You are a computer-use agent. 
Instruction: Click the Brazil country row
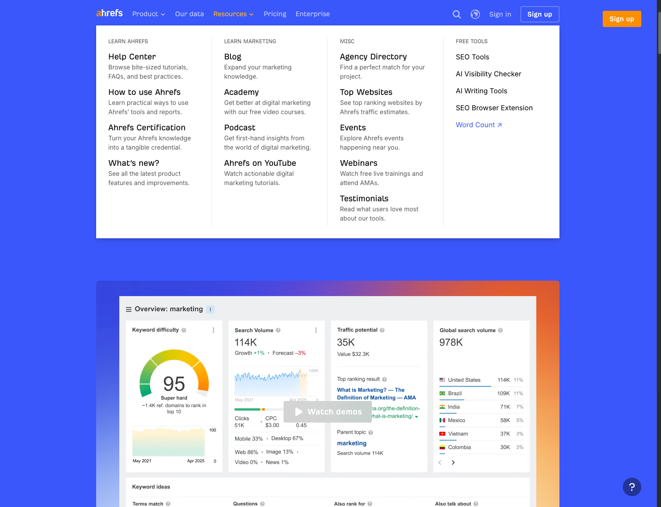tap(481, 394)
